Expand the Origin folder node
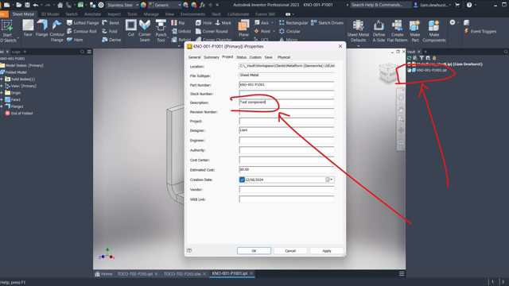509x286 pixels. 2,93
